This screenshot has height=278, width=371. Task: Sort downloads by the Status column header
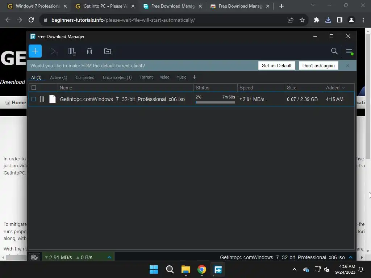coord(215,88)
